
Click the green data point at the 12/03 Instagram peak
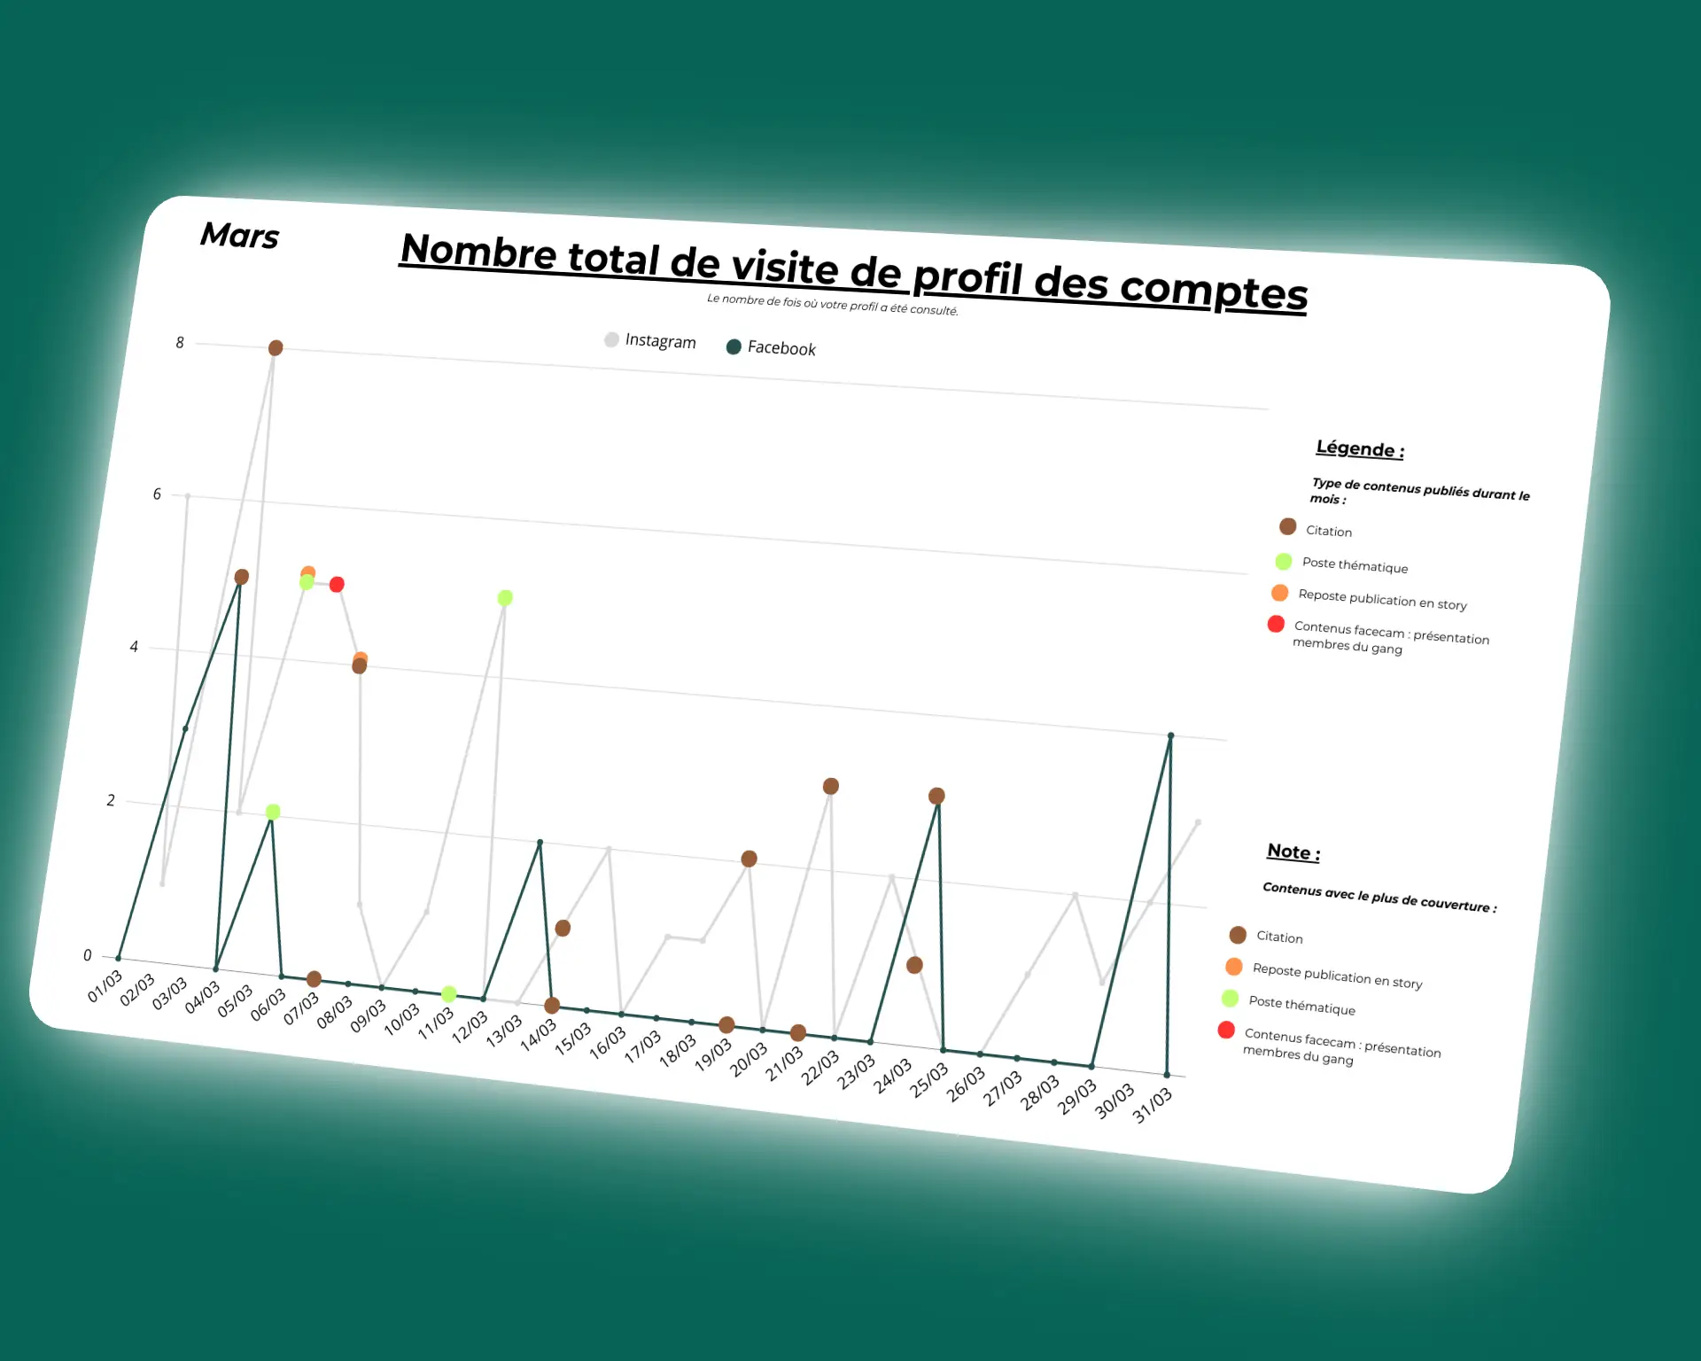[x=505, y=598]
